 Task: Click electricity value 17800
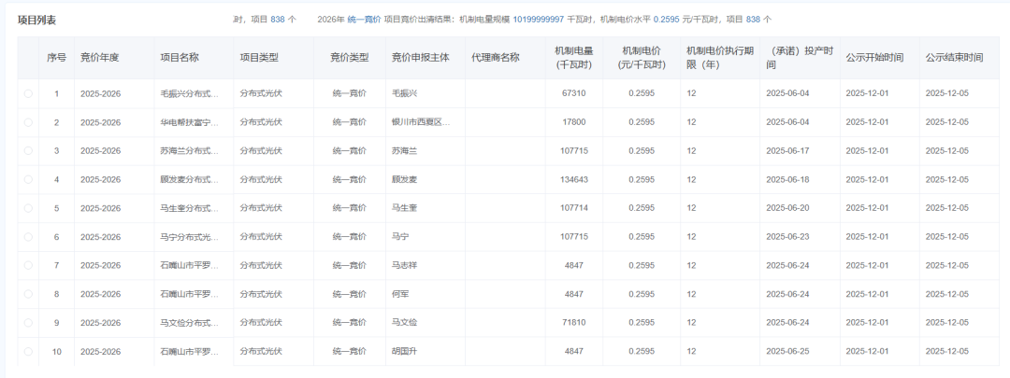(x=574, y=122)
